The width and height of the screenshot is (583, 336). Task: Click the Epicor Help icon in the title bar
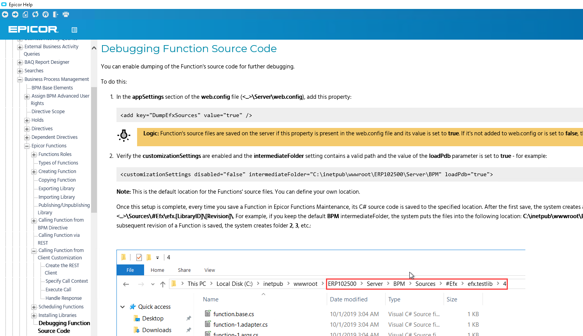point(4,4)
